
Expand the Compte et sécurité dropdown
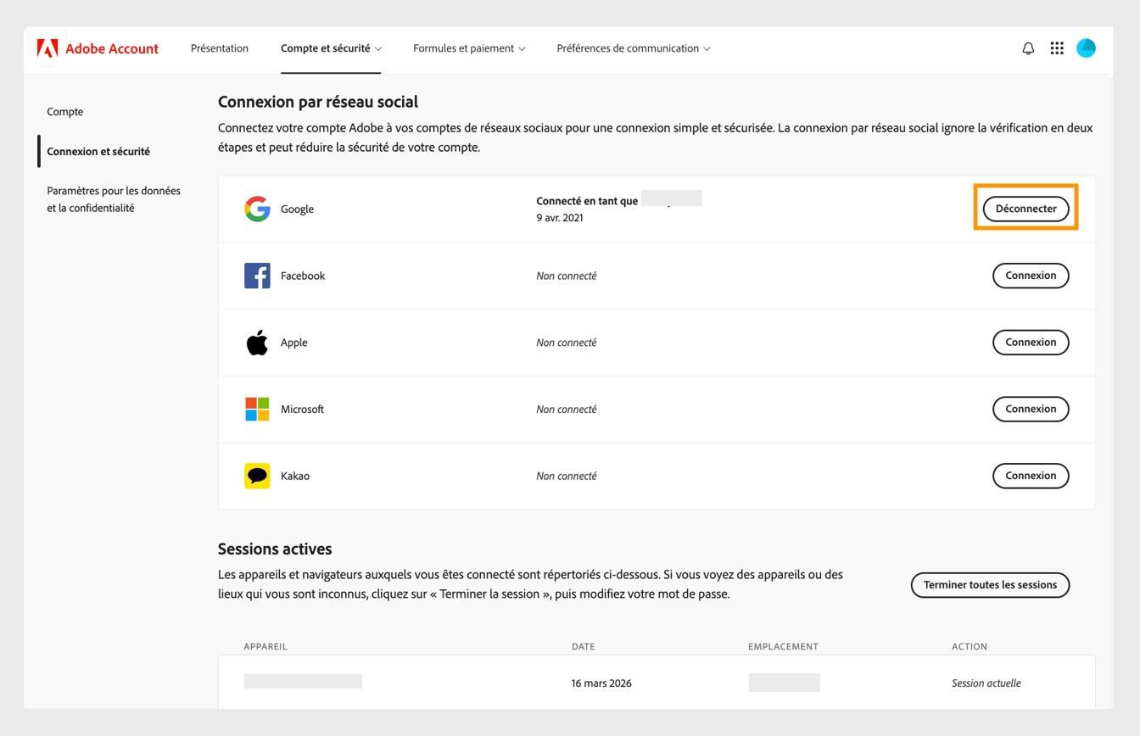(331, 48)
